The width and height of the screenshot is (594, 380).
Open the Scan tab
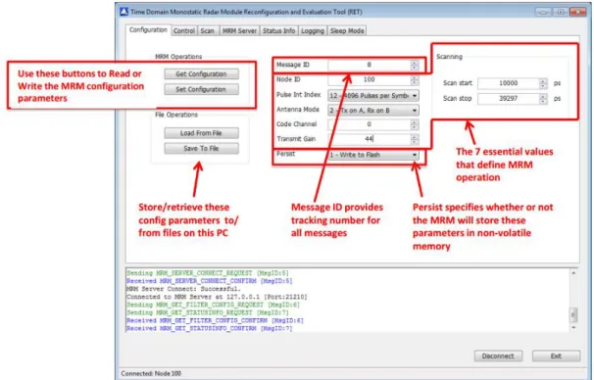[207, 31]
